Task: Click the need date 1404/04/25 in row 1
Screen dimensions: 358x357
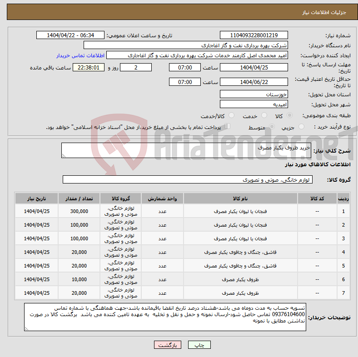Action: pos(36,211)
